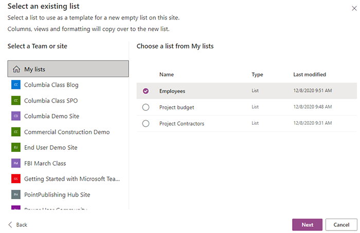The image size is (360, 233).
Task: Click the Project Contractors list name
Action: 182,124
